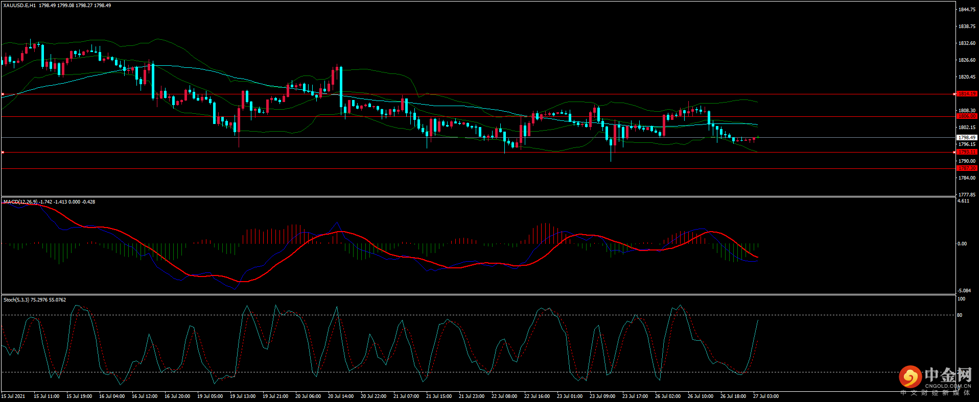The height and width of the screenshot is (402, 979).
Task: Select the 20 Jul 14:00 time marker
Action: tap(340, 396)
